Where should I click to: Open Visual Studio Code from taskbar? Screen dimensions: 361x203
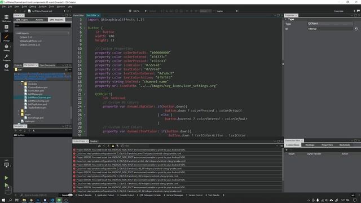(52, 200)
